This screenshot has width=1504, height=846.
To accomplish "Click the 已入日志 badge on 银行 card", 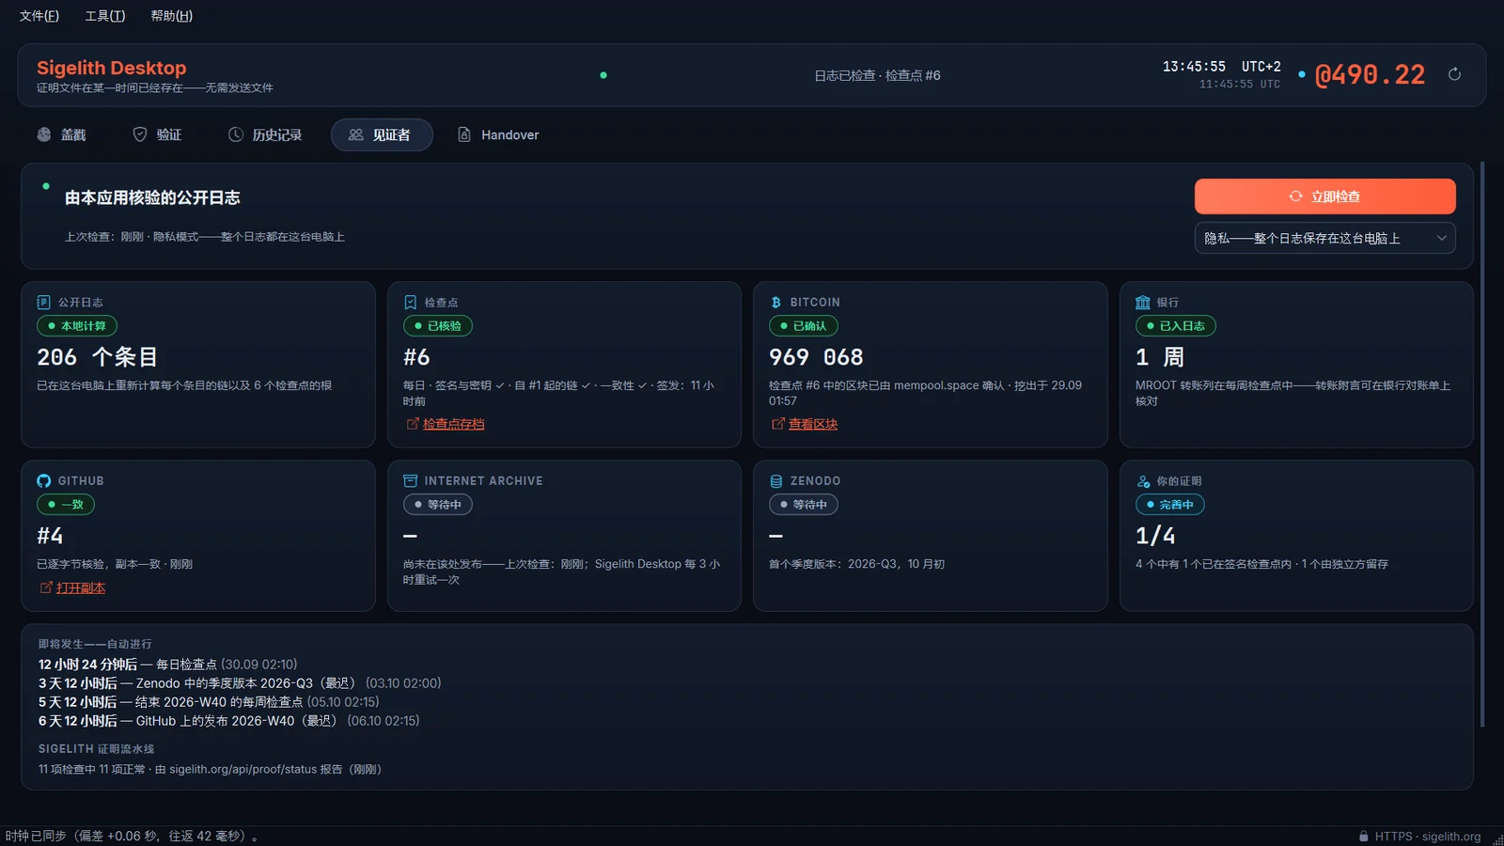I will point(1176,326).
